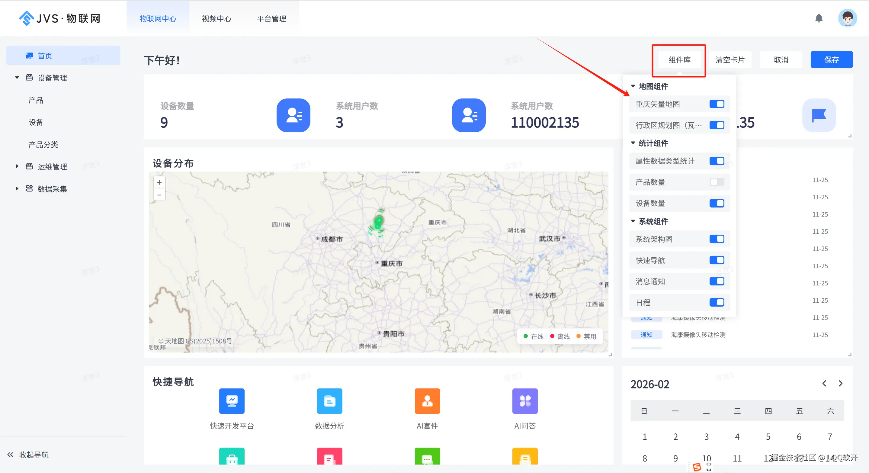Click the 快速开发平台 shortcut icon
The width and height of the screenshot is (869, 473).
pyautogui.click(x=232, y=401)
